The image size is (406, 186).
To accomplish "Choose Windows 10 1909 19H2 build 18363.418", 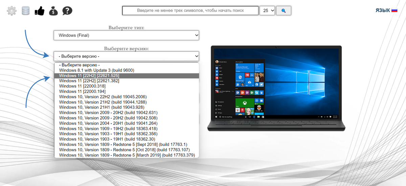I will pos(127,129).
